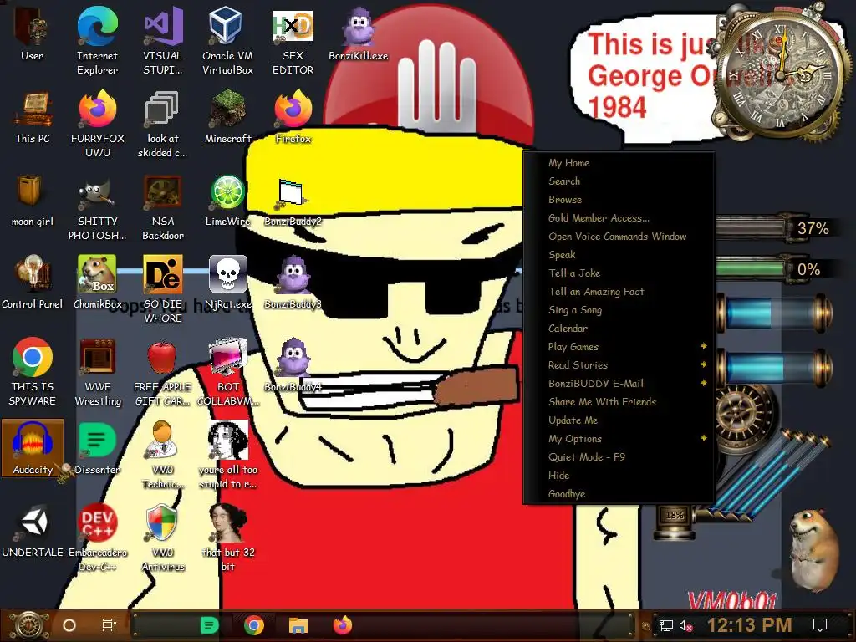Open the User desktop icon
This screenshot has width=856, height=642.
(33, 33)
